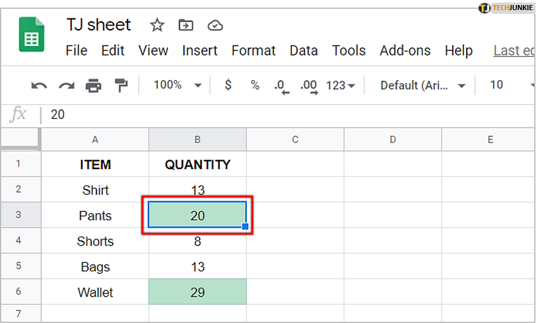The width and height of the screenshot is (538, 323).
Task: Click the Last edit link
Action: [514, 50]
